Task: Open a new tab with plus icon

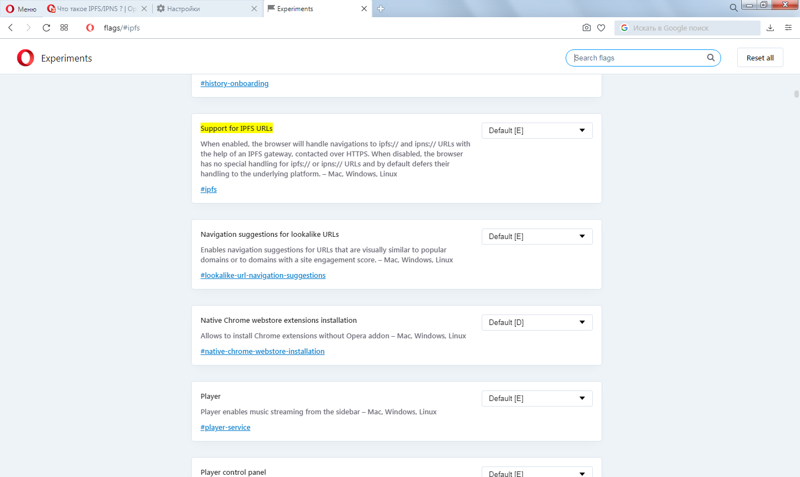Action: pyautogui.click(x=381, y=9)
